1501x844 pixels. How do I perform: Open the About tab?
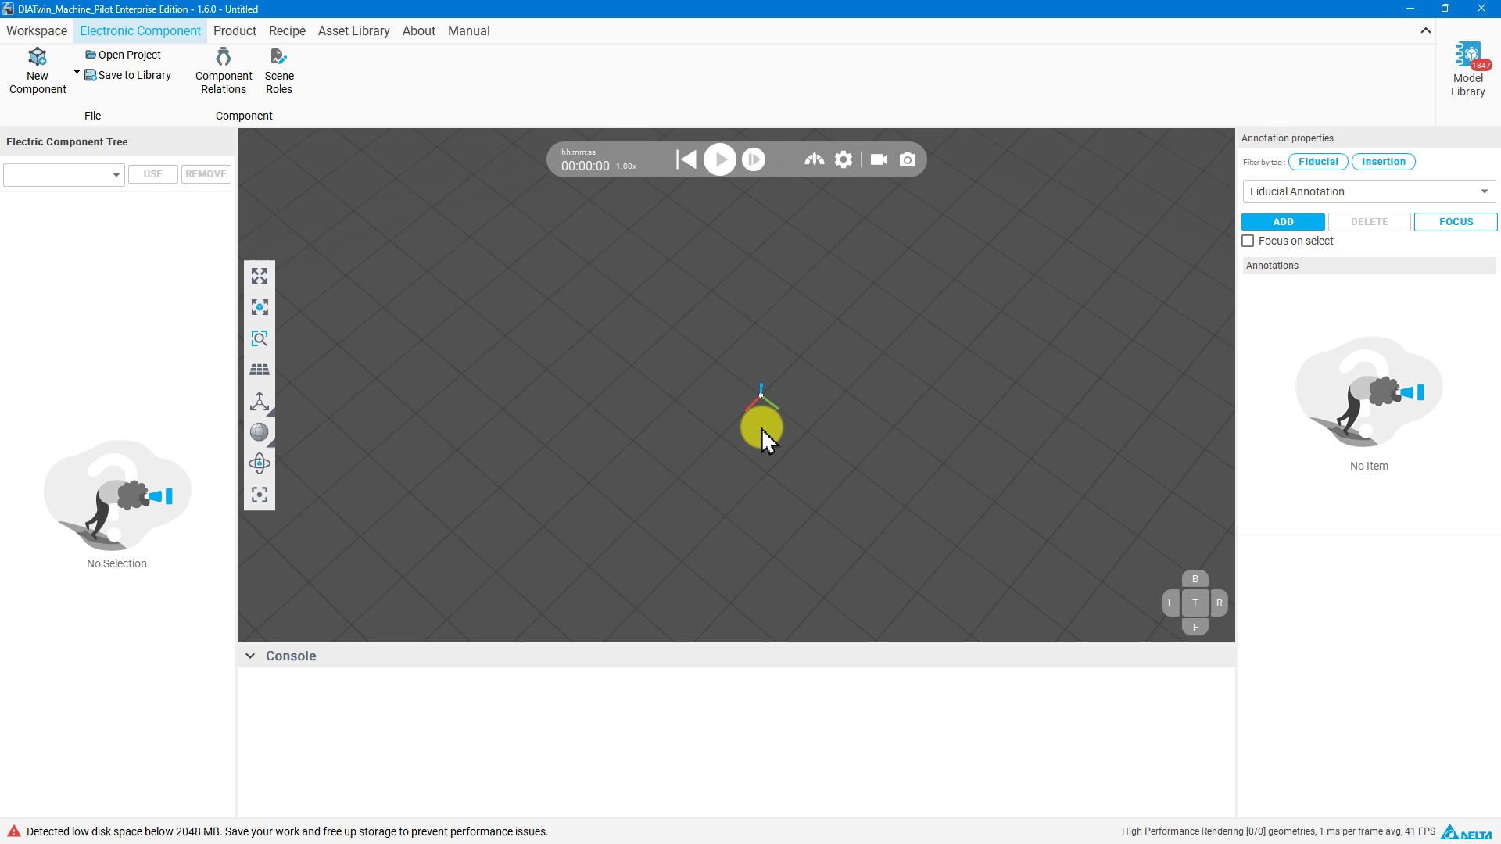point(418,31)
